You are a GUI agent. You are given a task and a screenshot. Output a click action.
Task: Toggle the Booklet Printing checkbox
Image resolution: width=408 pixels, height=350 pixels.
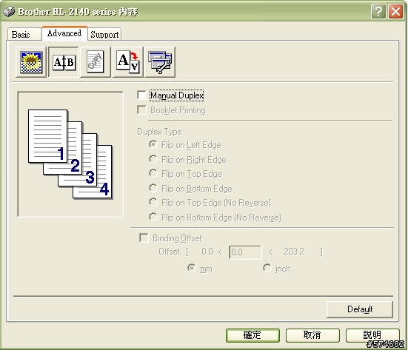pyautogui.click(x=141, y=110)
